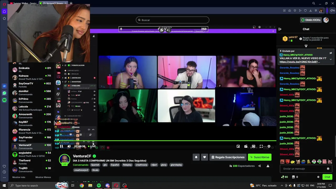Screen dimensions: 336x189
Task: Open Opera easy setup sliders icon
Action: (316, 10)
